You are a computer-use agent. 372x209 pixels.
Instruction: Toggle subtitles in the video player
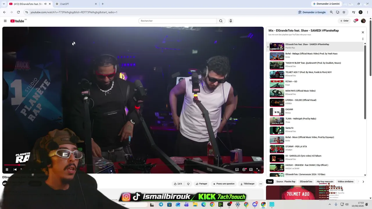point(237,170)
